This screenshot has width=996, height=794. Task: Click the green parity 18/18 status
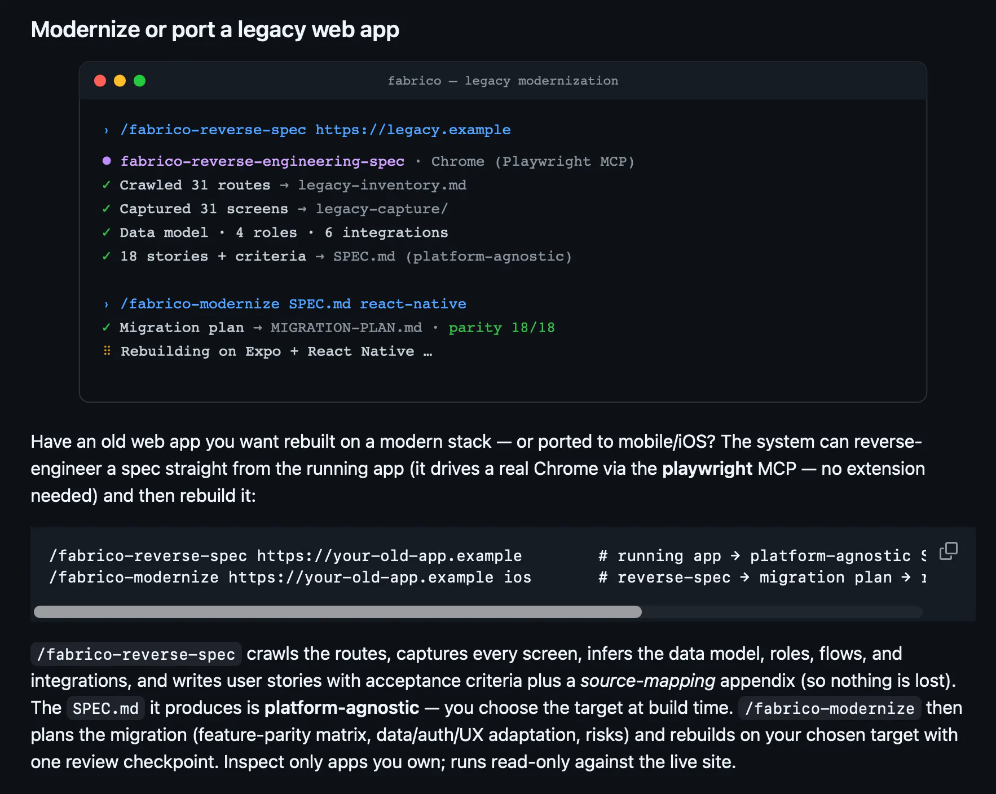[x=502, y=327]
